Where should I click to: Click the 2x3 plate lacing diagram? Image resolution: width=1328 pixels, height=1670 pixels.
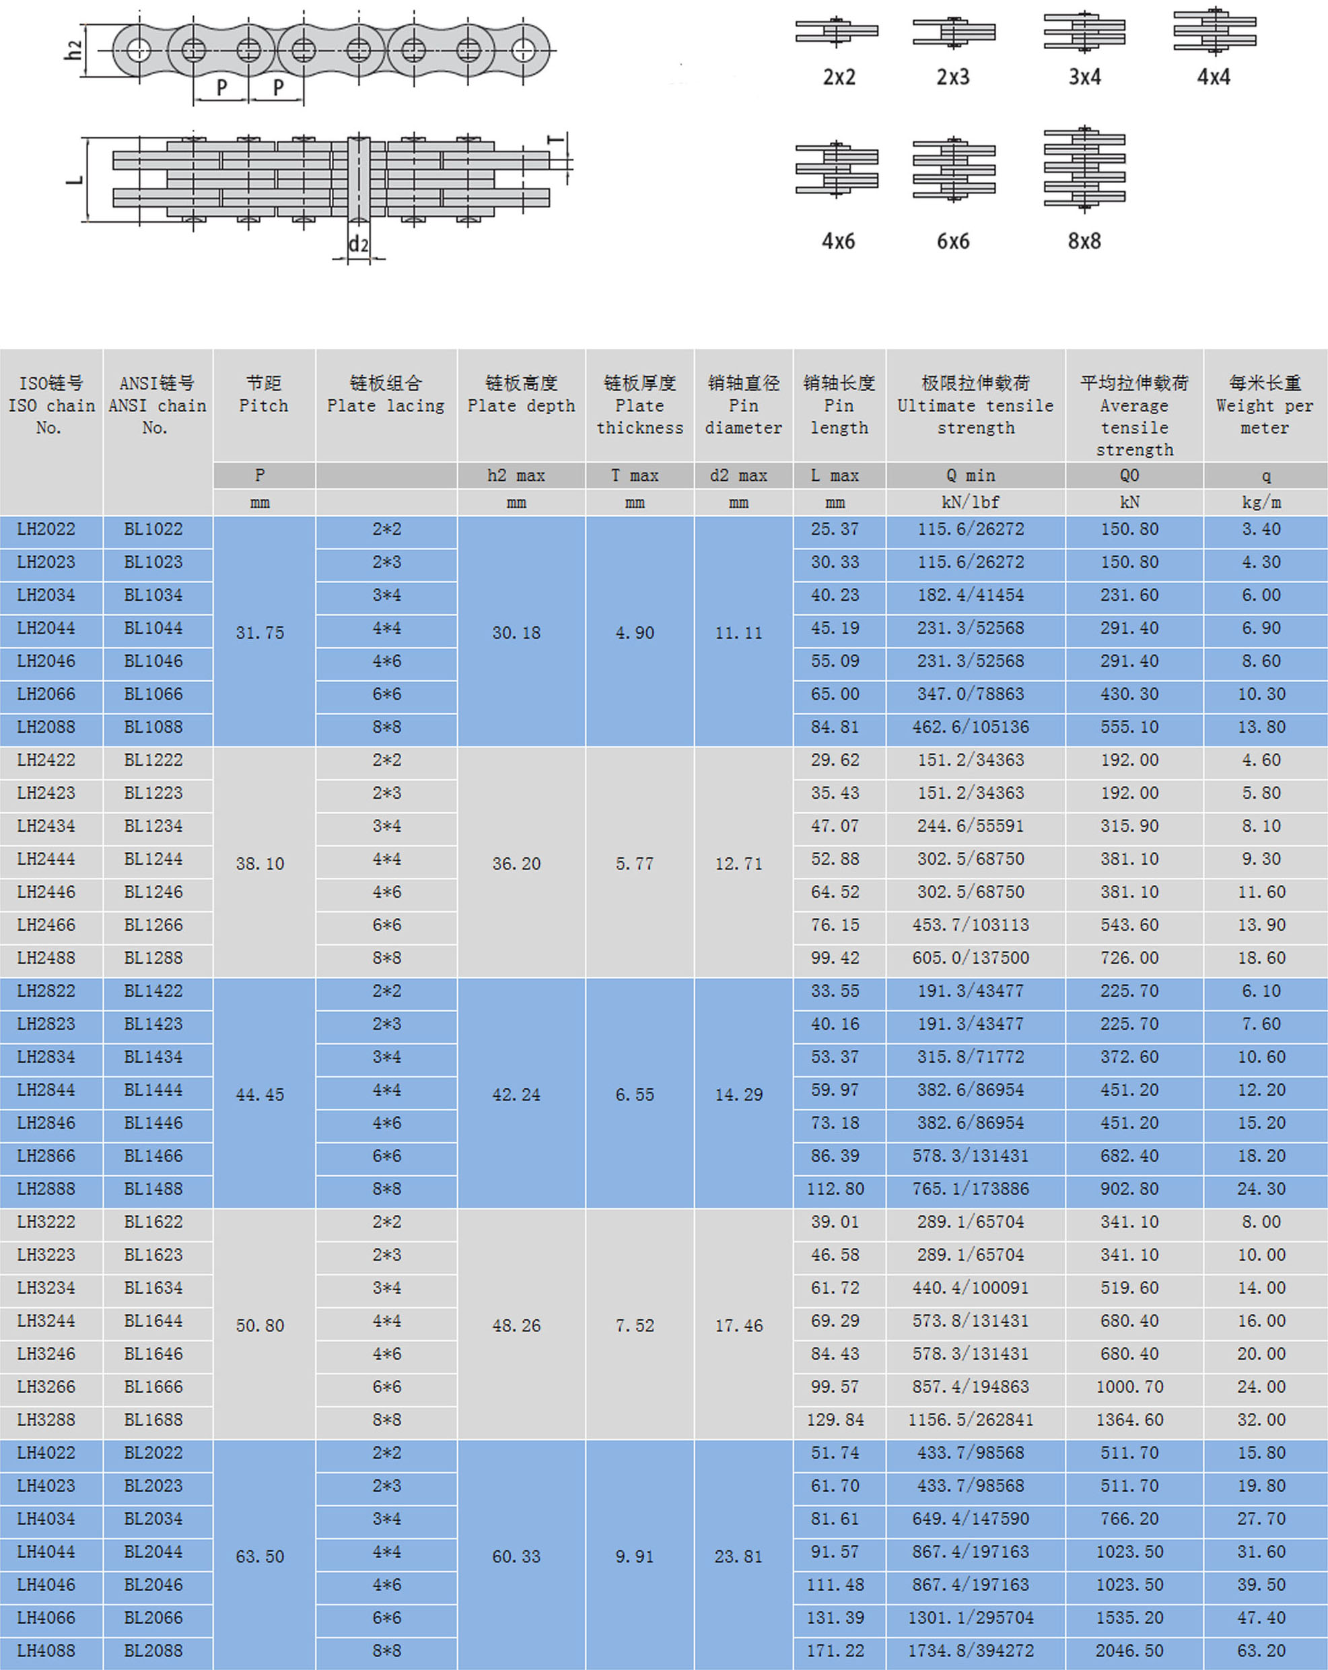point(953,32)
